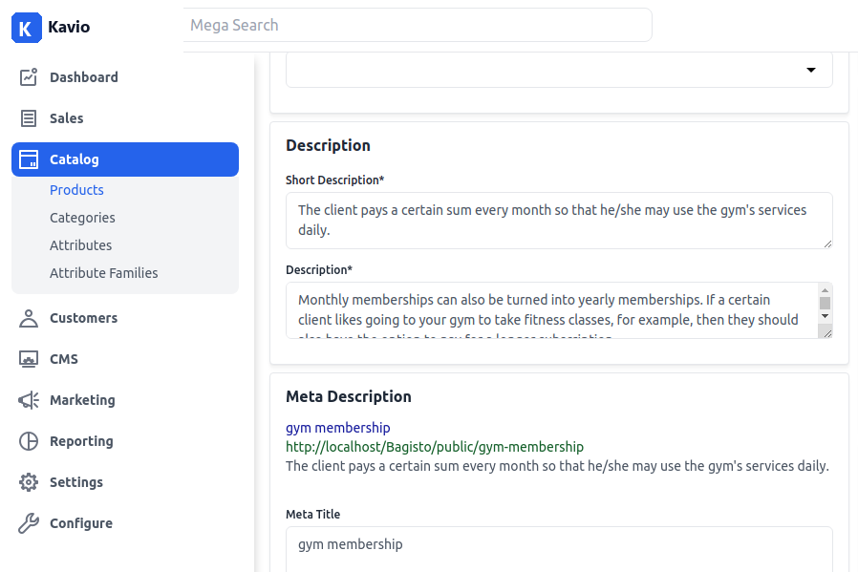This screenshot has width=858, height=572.
Task: Click the Dashboard chart icon
Action: 29,77
